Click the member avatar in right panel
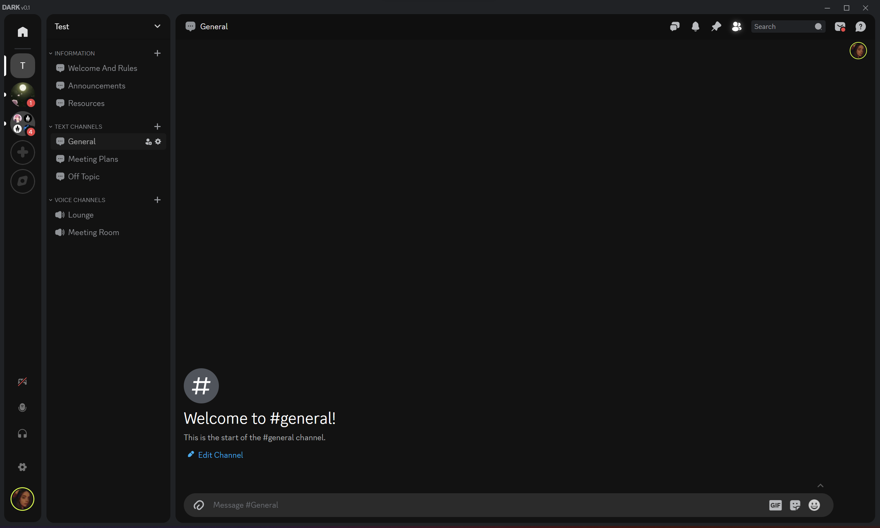This screenshot has width=880, height=528. coord(858,51)
